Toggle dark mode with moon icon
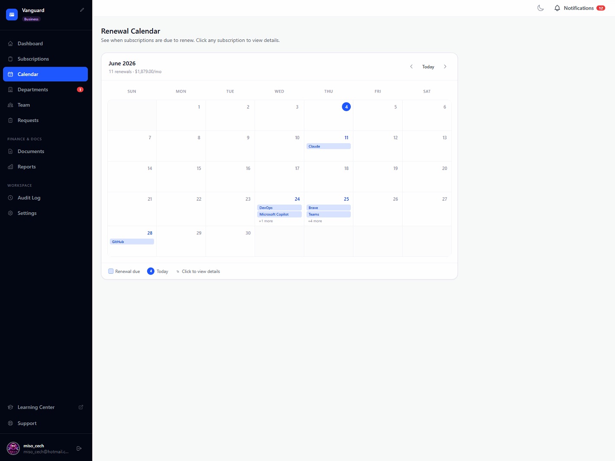Image resolution: width=615 pixels, height=461 pixels. tap(541, 8)
